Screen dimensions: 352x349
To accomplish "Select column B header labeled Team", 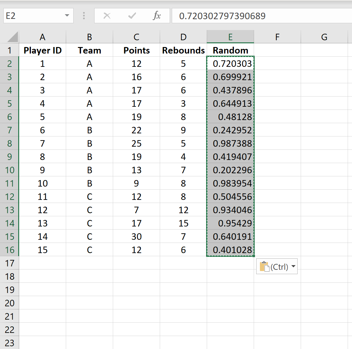I will click(x=89, y=37).
